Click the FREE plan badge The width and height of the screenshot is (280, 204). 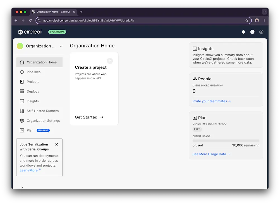pos(197,129)
